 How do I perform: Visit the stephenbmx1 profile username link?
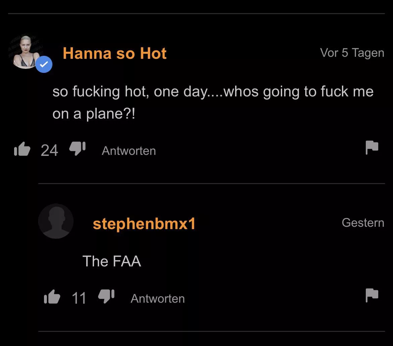point(144,224)
